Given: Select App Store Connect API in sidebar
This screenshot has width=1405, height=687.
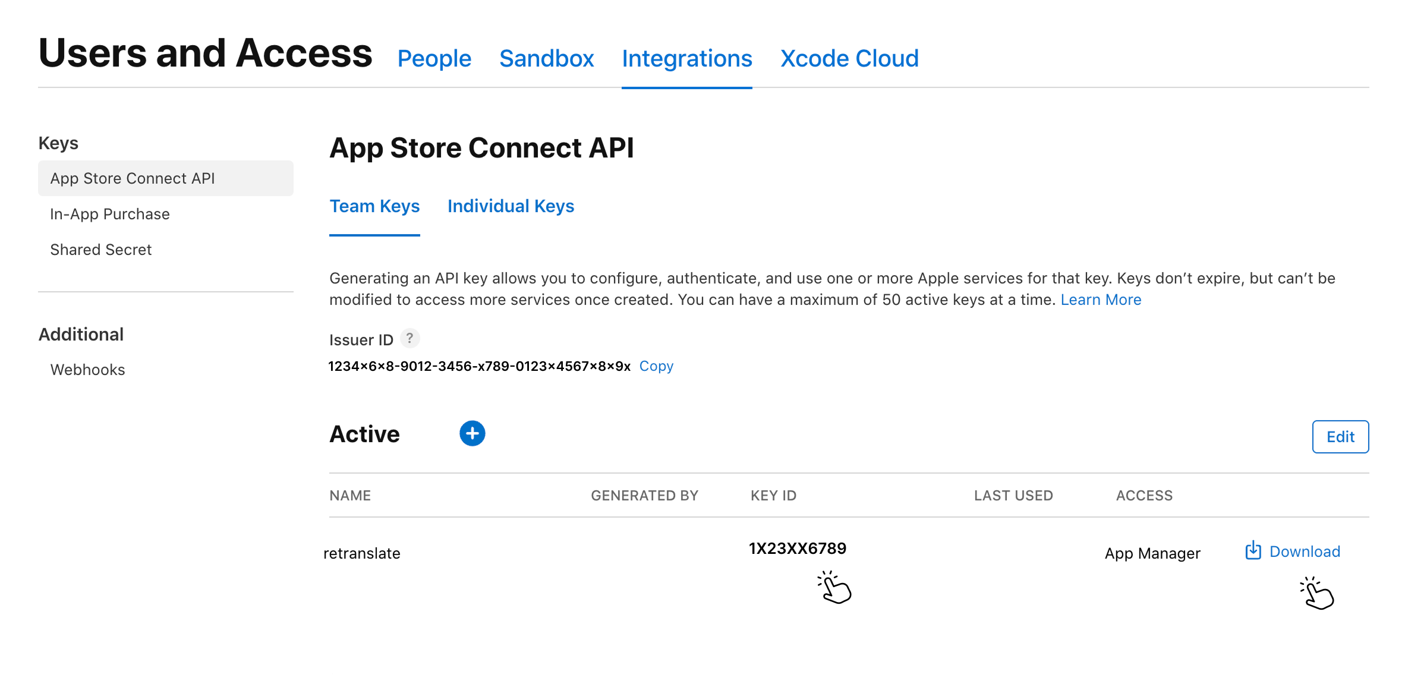Looking at the screenshot, I should coord(133,178).
